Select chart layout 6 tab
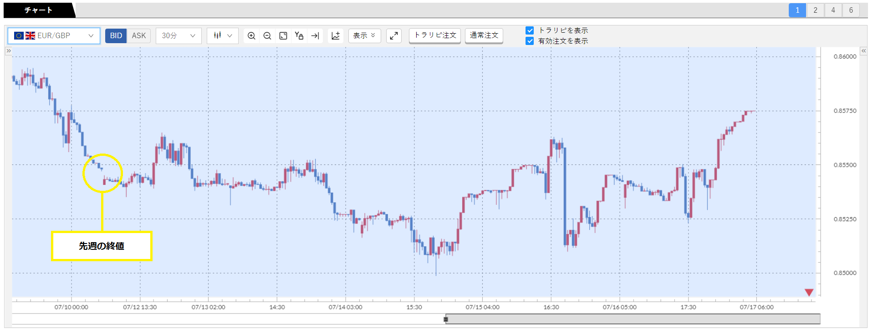Image resolution: width=873 pixels, height=333 pixels. (x=851, y=10)
